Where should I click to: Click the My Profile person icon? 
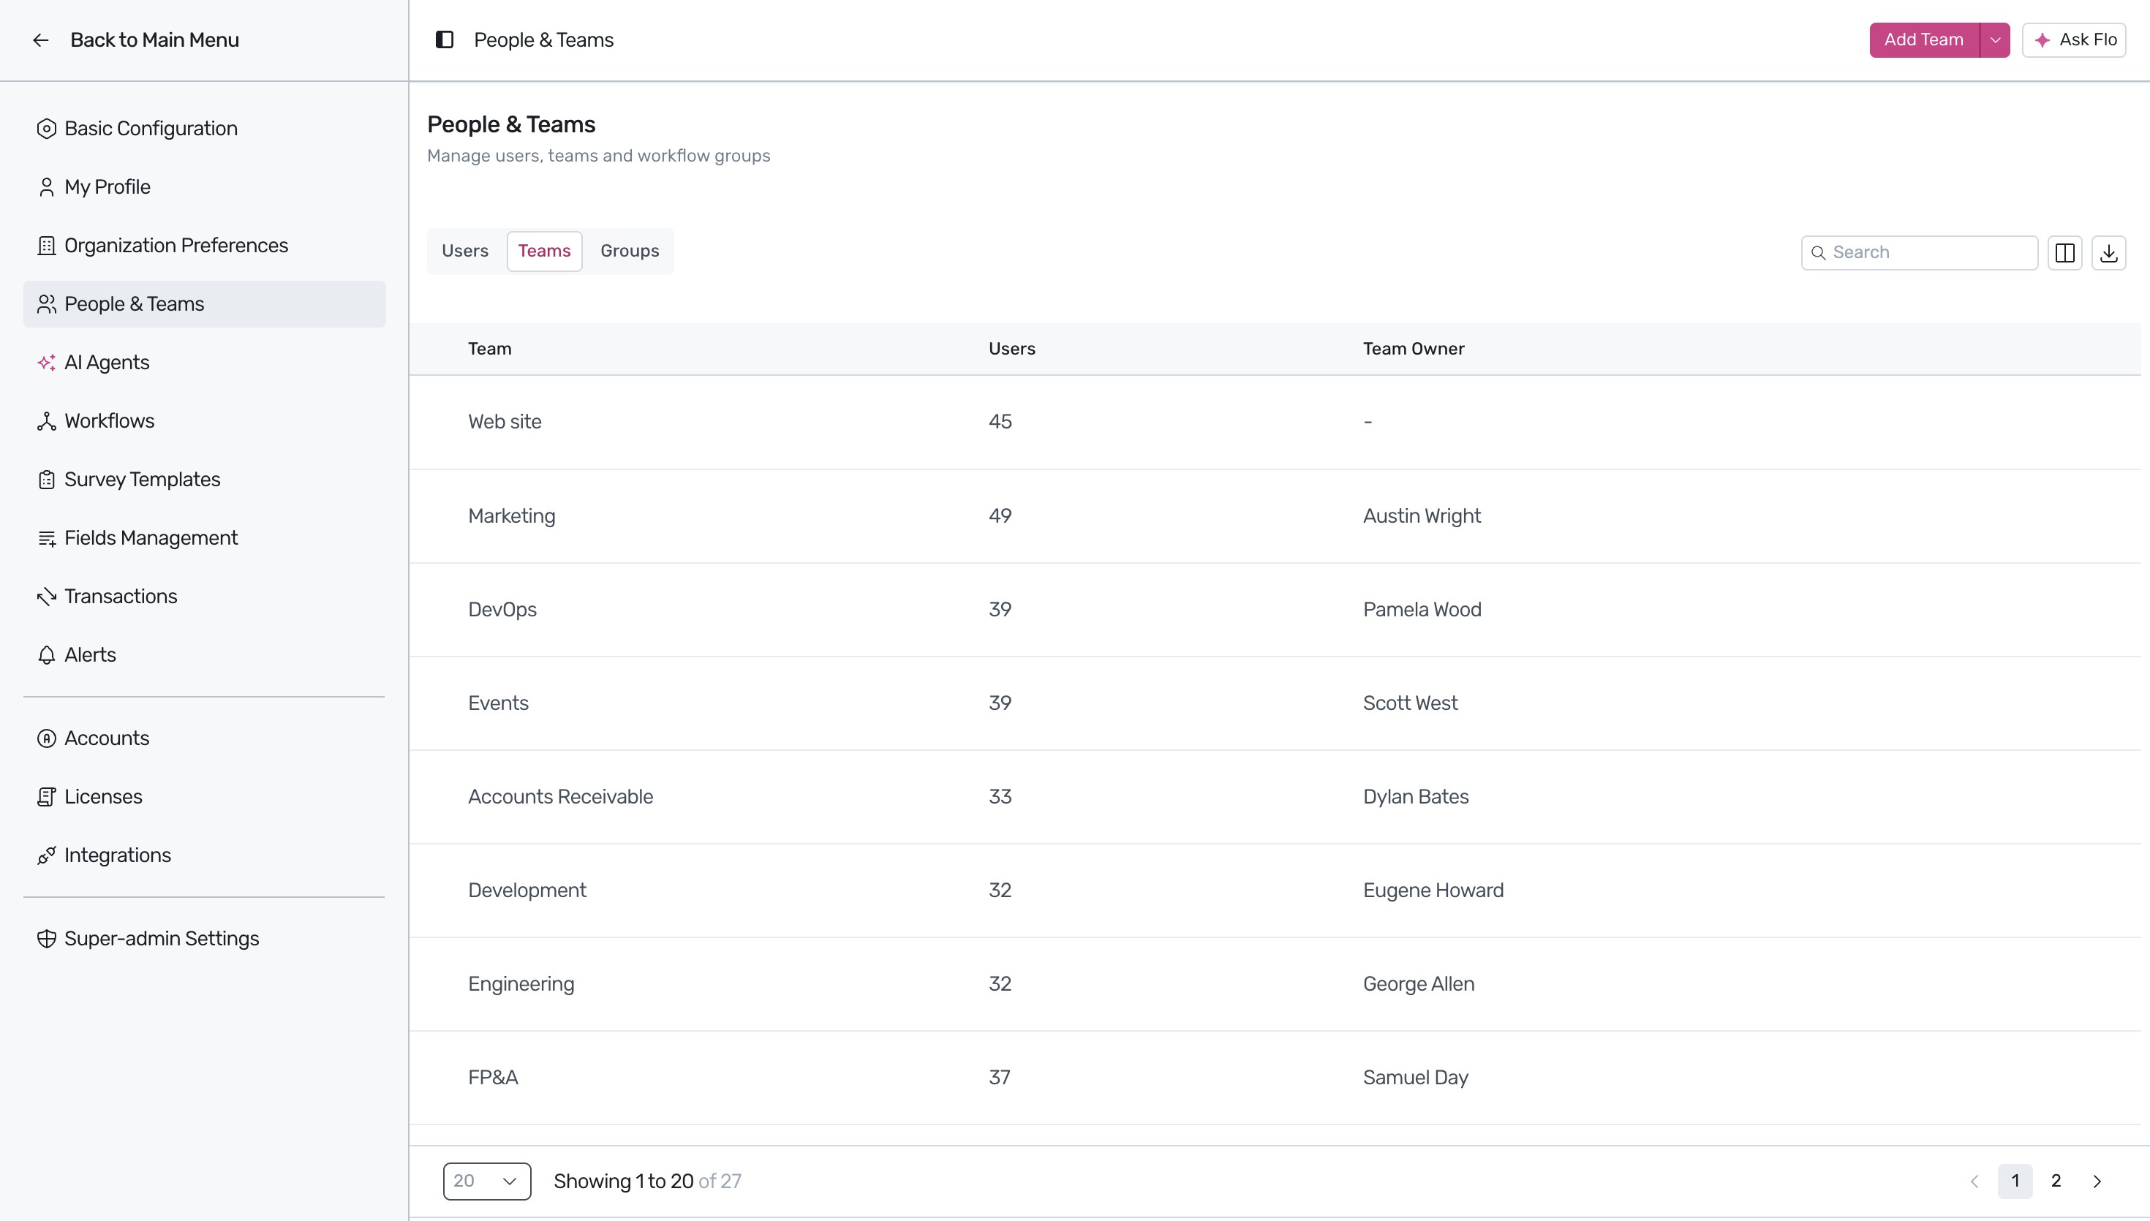[47, 187]
